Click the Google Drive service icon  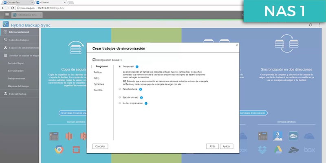click(x=278, y=150)
